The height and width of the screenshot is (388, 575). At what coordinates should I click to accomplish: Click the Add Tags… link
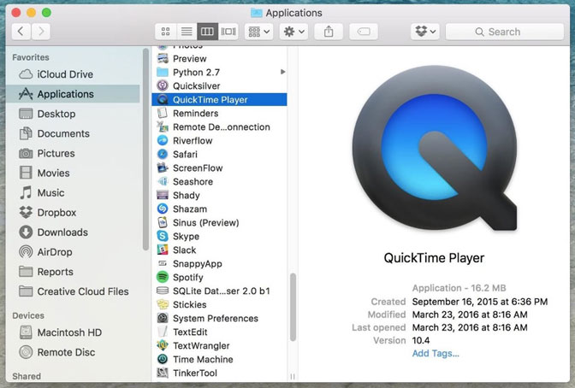[436, 354]
